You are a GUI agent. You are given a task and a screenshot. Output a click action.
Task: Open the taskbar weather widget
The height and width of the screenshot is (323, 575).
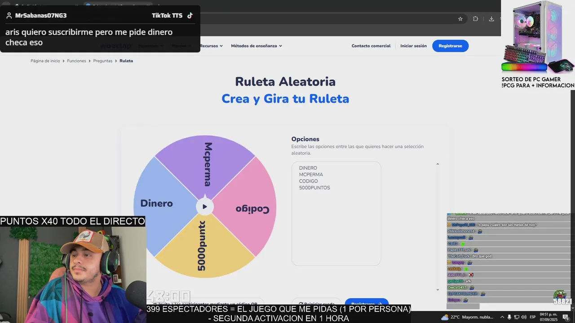point(467,317)
